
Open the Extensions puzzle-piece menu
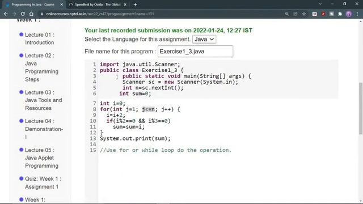(340, 14)
